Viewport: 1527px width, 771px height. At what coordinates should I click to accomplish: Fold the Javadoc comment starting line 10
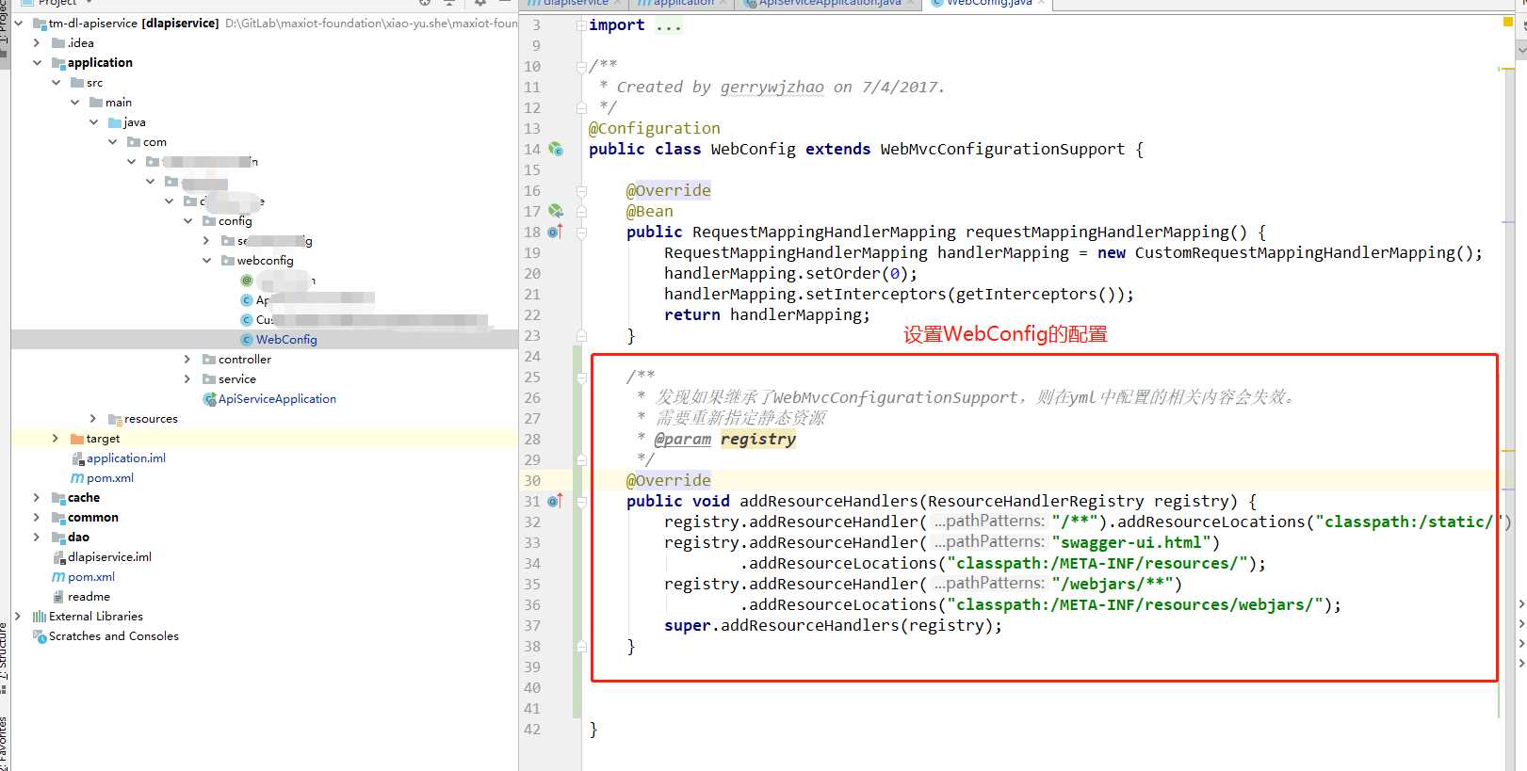pos(581,67)
